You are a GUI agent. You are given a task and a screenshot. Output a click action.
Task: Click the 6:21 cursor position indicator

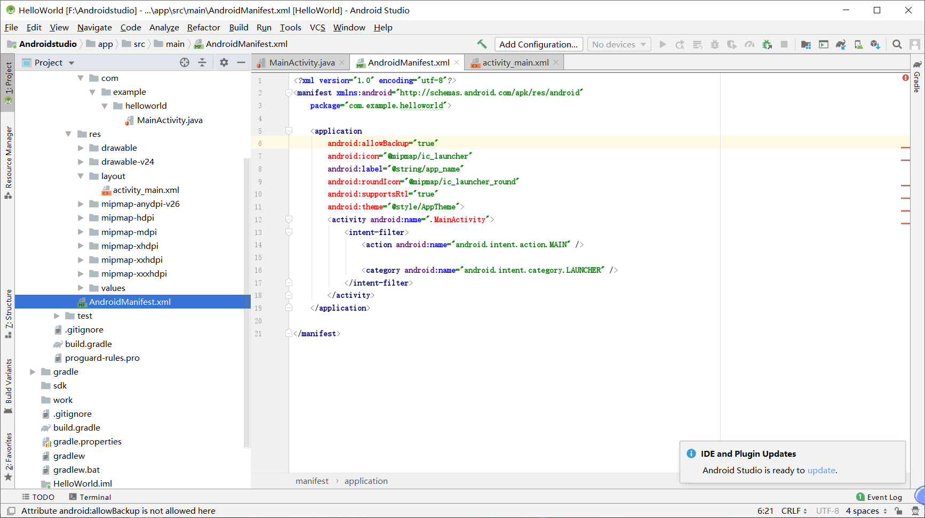tap(765, 511)
